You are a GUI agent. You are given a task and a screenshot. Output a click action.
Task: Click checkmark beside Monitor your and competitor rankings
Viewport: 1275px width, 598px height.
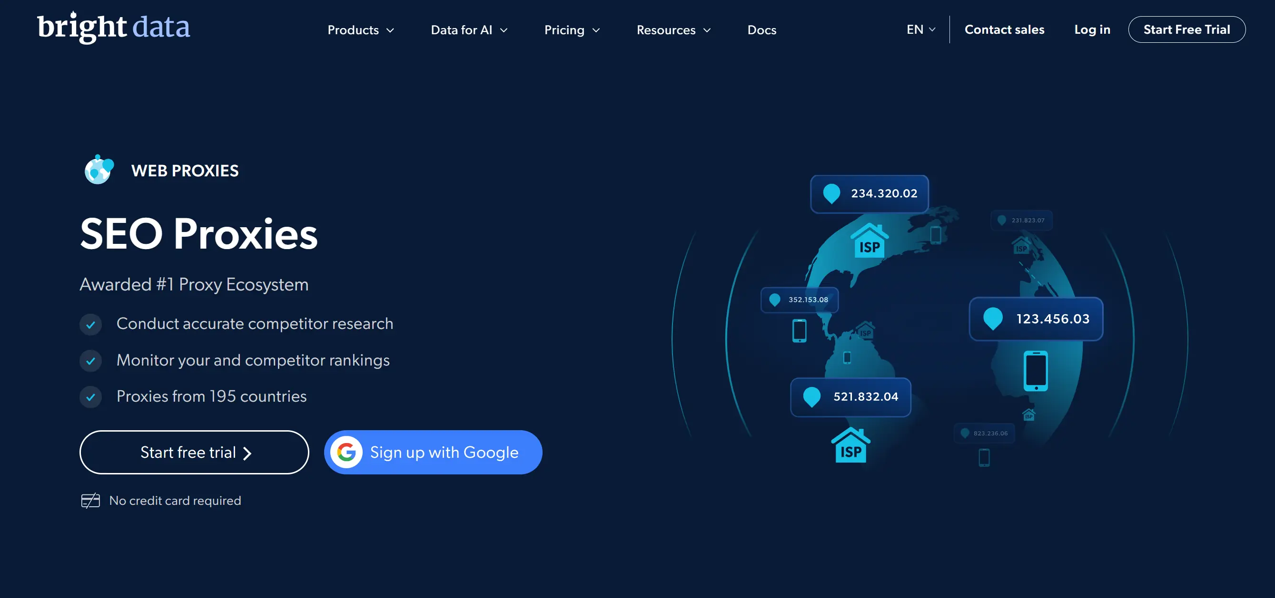[x=90, y=361]
